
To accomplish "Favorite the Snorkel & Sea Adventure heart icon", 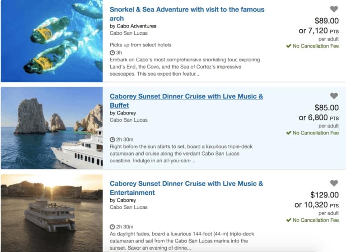I will (334, 9).
